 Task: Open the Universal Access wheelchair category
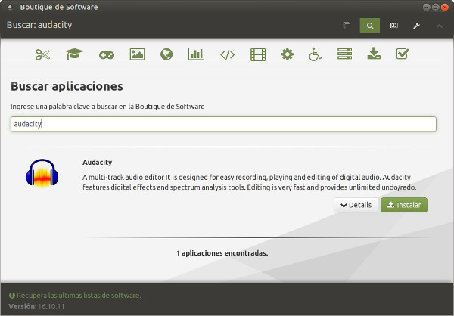click(315, 54)
